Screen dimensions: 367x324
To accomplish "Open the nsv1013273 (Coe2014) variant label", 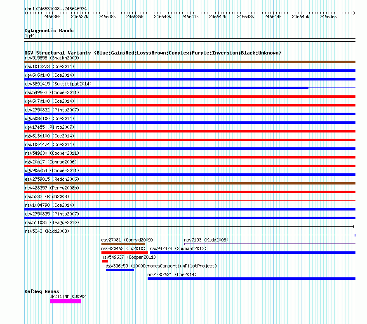I will [49, 66].
